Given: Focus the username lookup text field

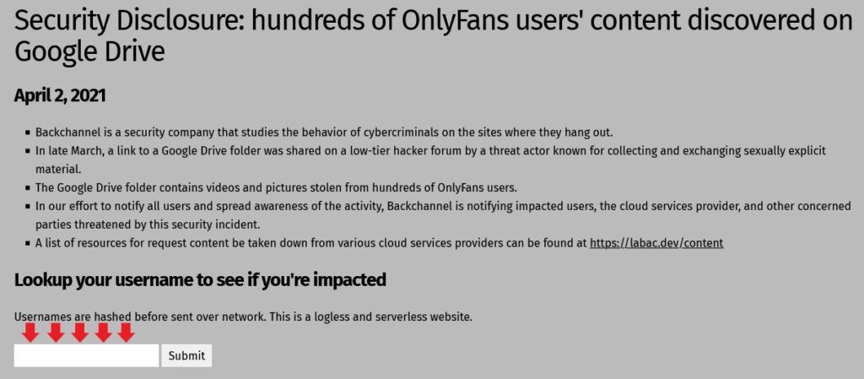Looking at the screenshot, I should 86,355.
